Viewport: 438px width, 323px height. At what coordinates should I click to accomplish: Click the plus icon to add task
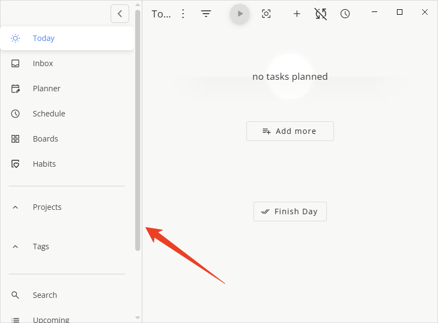click(297, 14)
